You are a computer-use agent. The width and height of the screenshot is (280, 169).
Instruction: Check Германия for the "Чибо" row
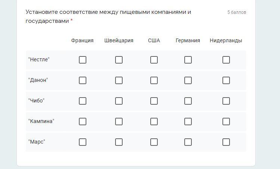[188, 101]
